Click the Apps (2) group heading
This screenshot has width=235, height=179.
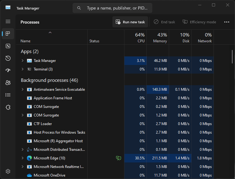pyautogui.click(x=30, y=51)
